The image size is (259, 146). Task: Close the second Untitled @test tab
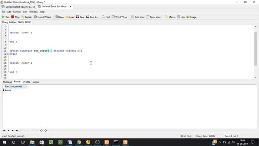tap(70, 6)
